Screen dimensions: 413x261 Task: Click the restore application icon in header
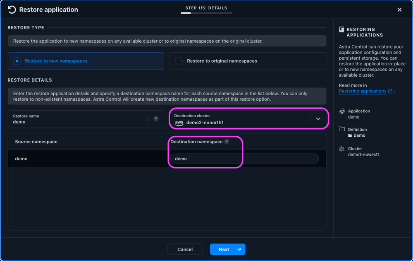(12, 10)
